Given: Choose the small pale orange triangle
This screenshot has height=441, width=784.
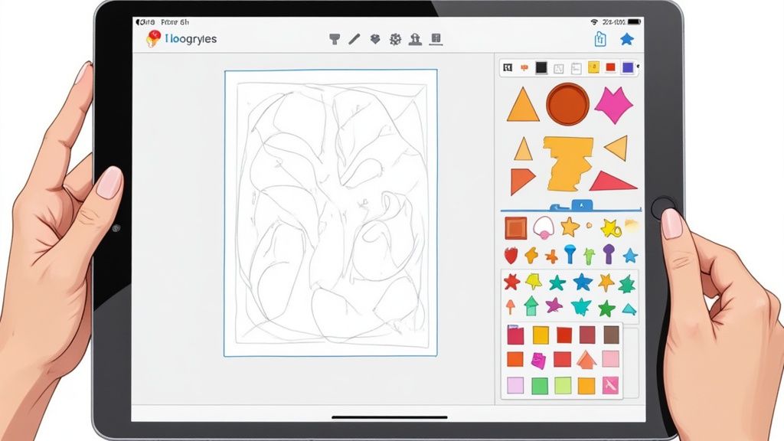Looking at the screenshot, I should 523,149.
